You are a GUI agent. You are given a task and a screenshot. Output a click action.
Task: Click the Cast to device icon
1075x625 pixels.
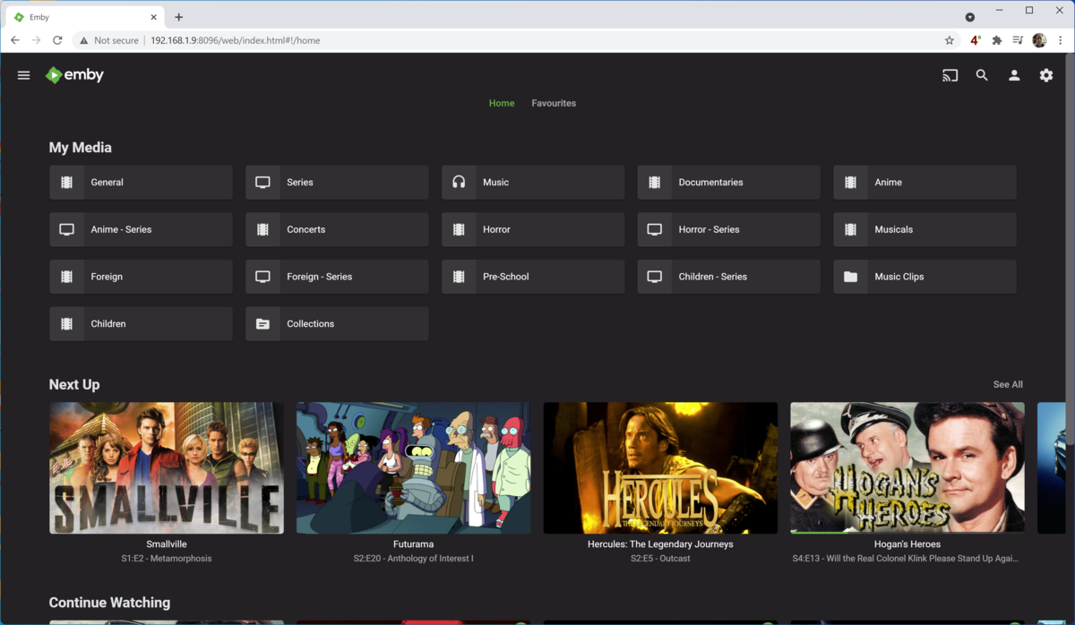950,76
